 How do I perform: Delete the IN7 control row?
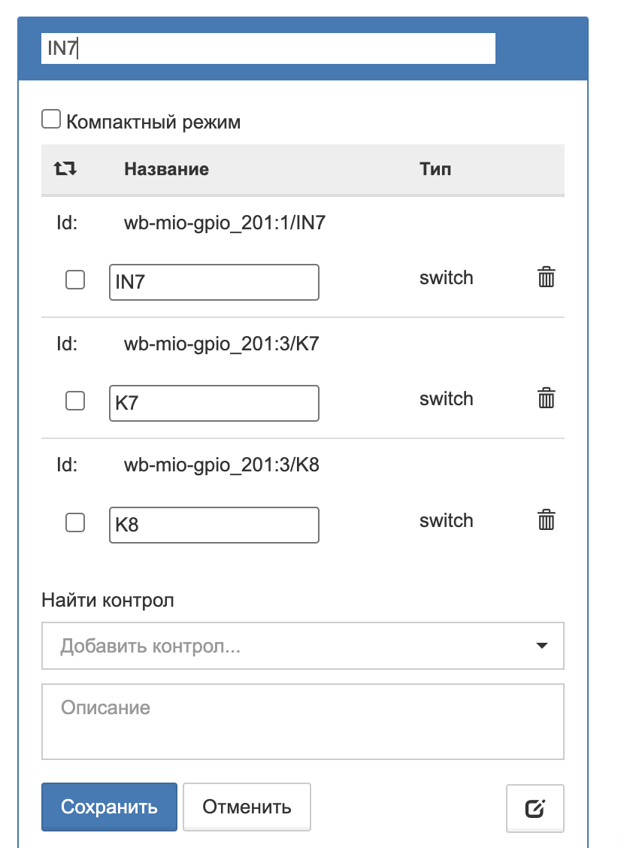pyautogui.click(x=546, y=277)
